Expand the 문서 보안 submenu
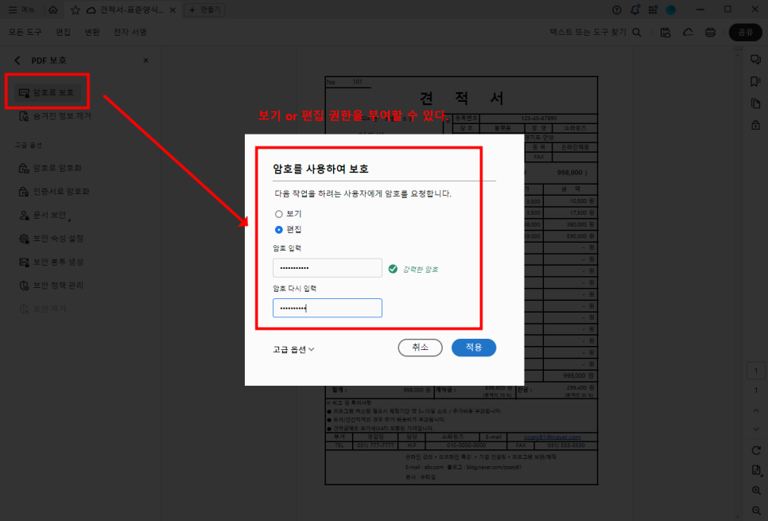768x521 pixels. coord(45,216)
